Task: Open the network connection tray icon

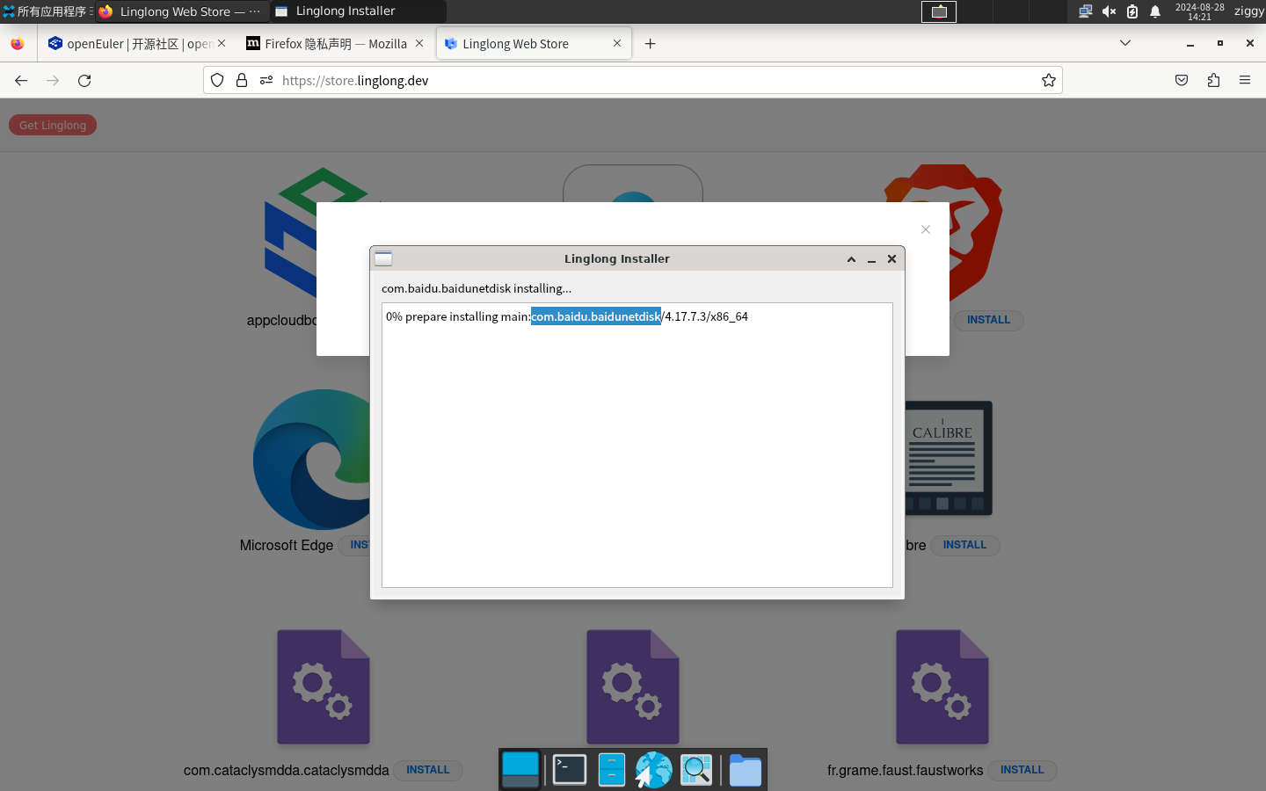Action: coord(1086,11)
